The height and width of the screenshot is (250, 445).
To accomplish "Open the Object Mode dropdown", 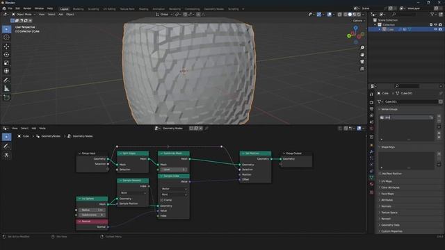I will (x=24, y=14).
